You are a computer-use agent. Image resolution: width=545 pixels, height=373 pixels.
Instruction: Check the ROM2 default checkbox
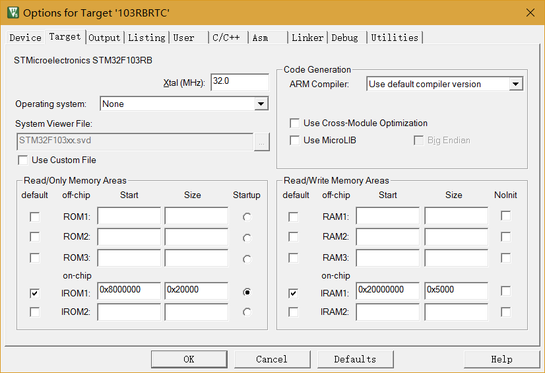(35, 237)
